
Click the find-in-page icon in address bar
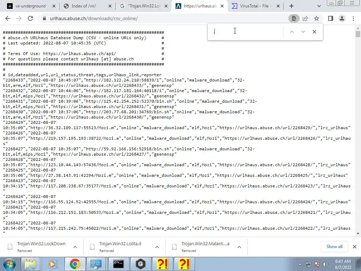tap(294, 18)
